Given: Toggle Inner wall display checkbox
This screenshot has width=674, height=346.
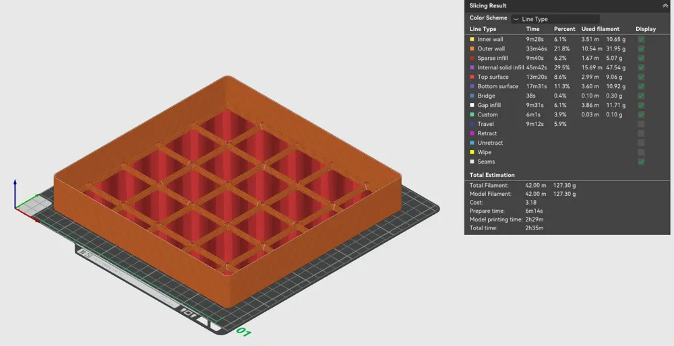Looking at the screenshot, I should pyautogui.click(x=641, y=39).
